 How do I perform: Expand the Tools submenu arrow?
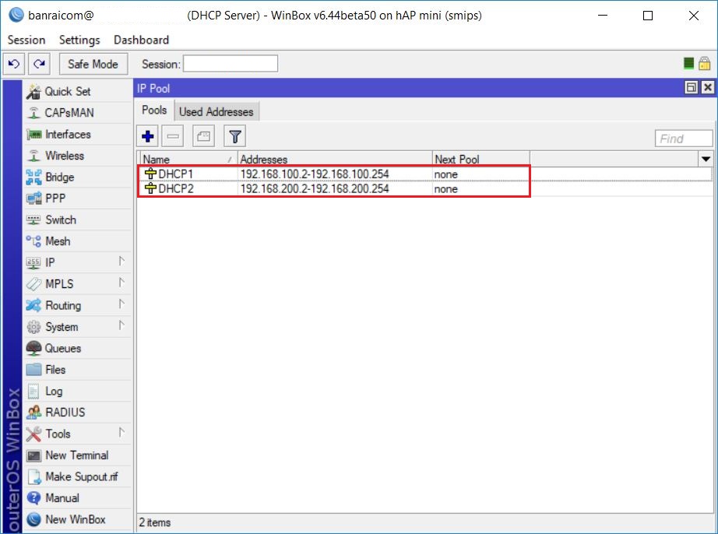click(x=121, y=433)
